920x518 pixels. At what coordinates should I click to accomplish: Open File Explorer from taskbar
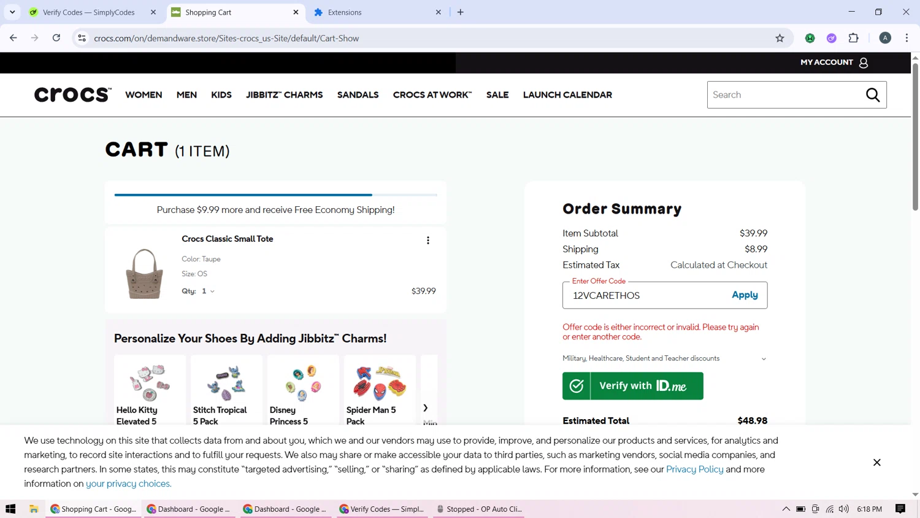tap(34, 509)
